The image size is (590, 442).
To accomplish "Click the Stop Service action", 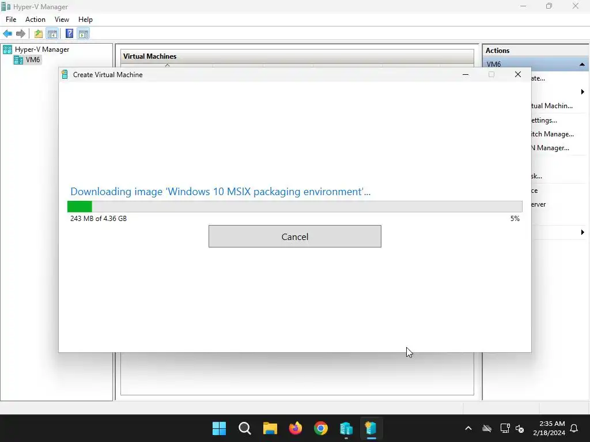I will (534, 190).
